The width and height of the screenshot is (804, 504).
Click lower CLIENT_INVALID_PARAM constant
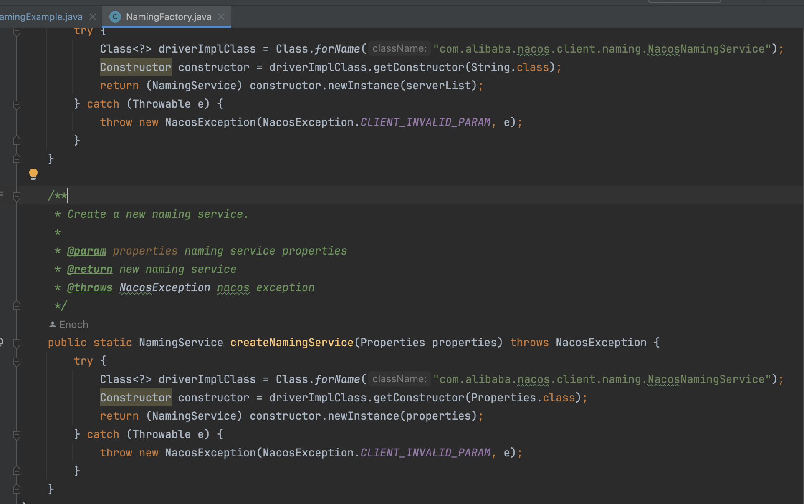pyautogui.click(x=425, y=453)
